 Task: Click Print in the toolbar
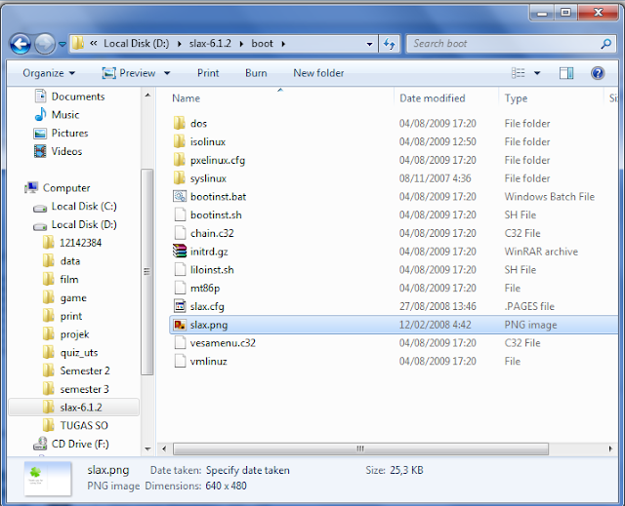point(208,73)
